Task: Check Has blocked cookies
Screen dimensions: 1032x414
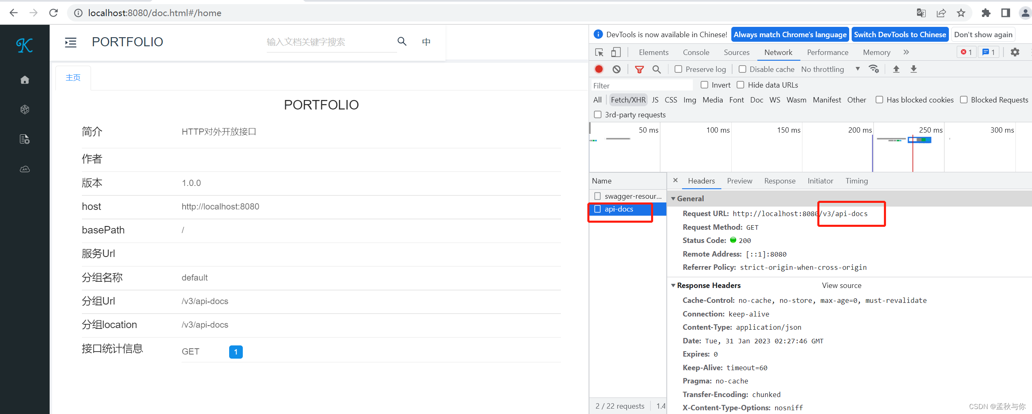Action: [879, 100]
